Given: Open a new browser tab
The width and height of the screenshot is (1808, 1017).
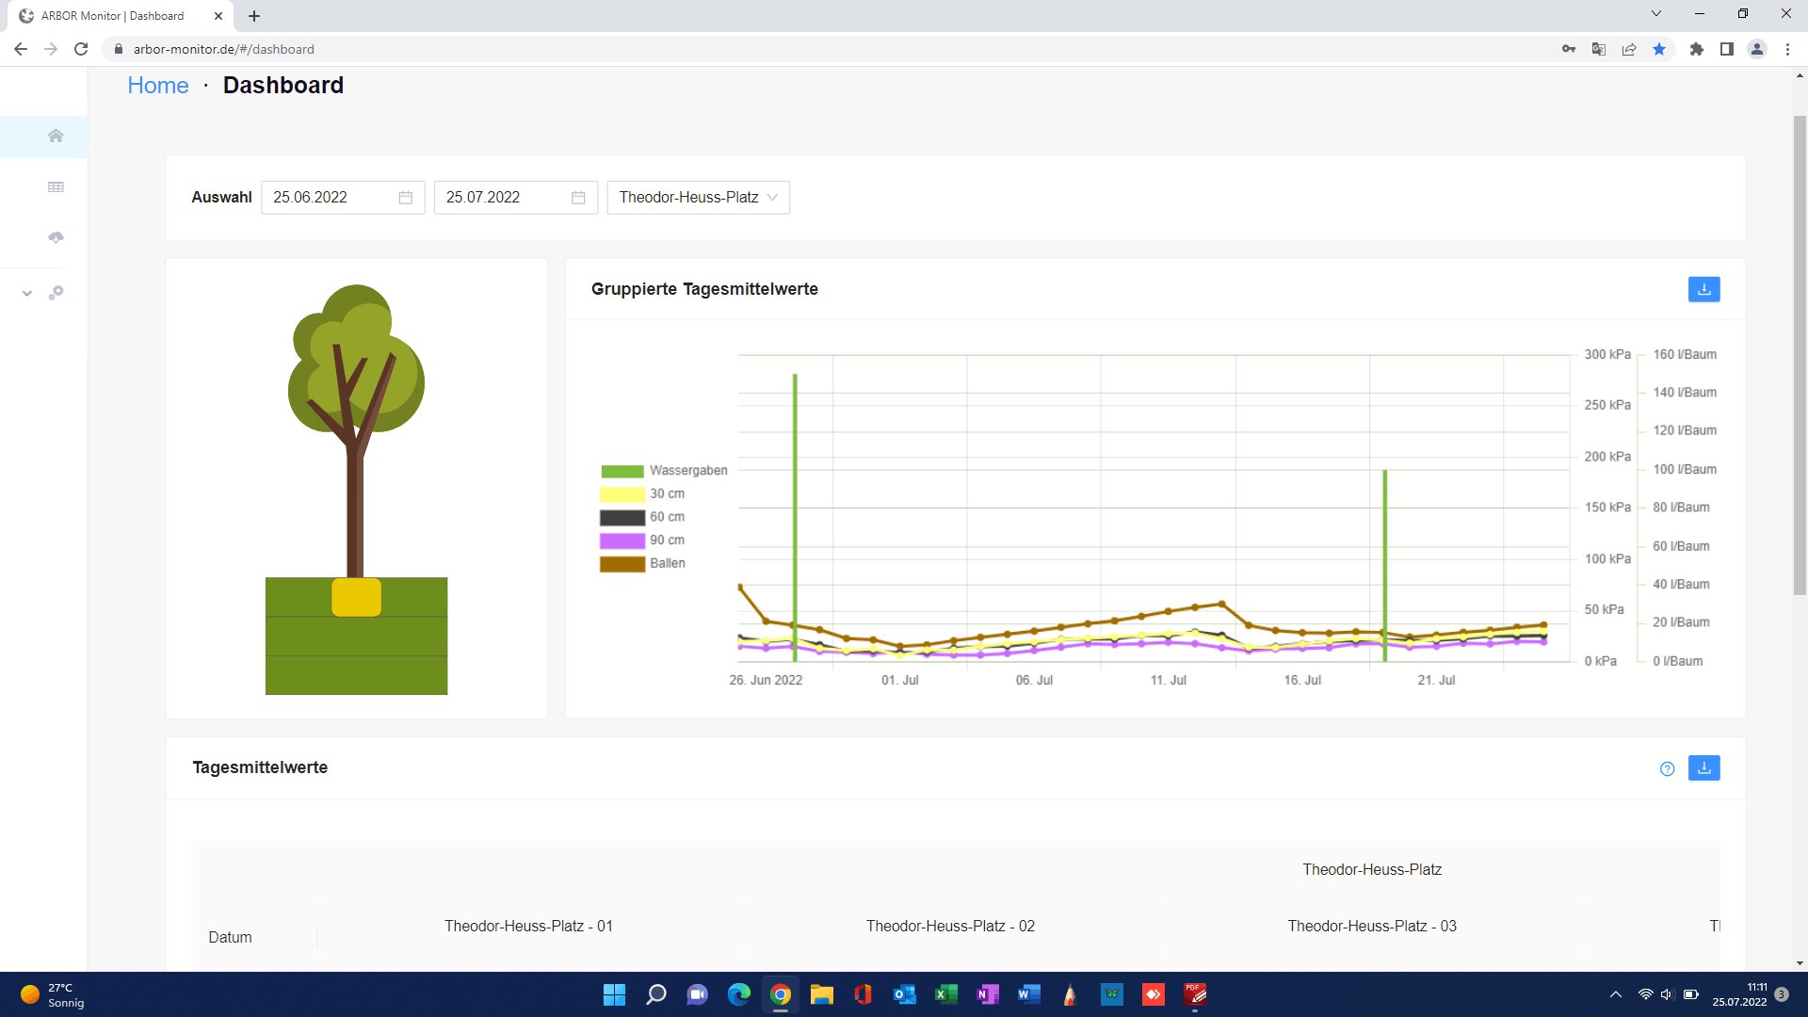Looking at the screenshot, I should 254,16.
